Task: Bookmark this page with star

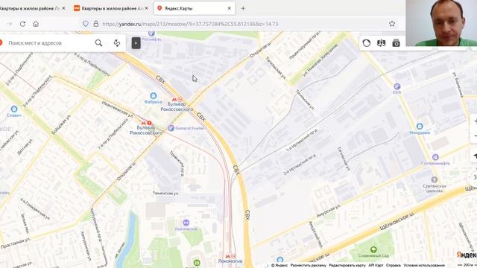Action: pyautogui.click(x=392, y=24)
